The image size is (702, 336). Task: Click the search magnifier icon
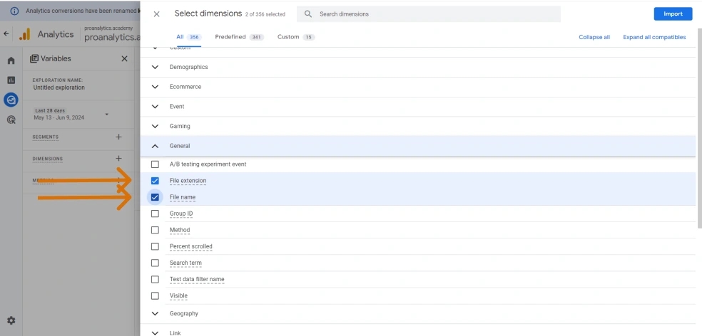click(308, 14)
